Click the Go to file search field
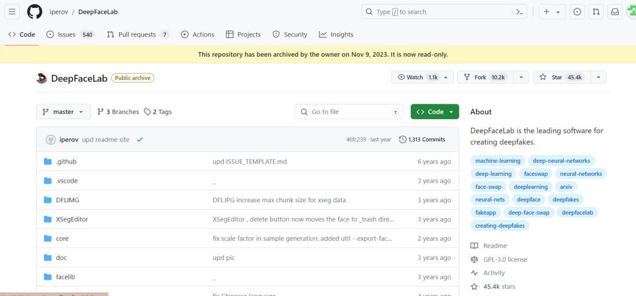This screenshot has width=636, height=296. click(349, 112)
